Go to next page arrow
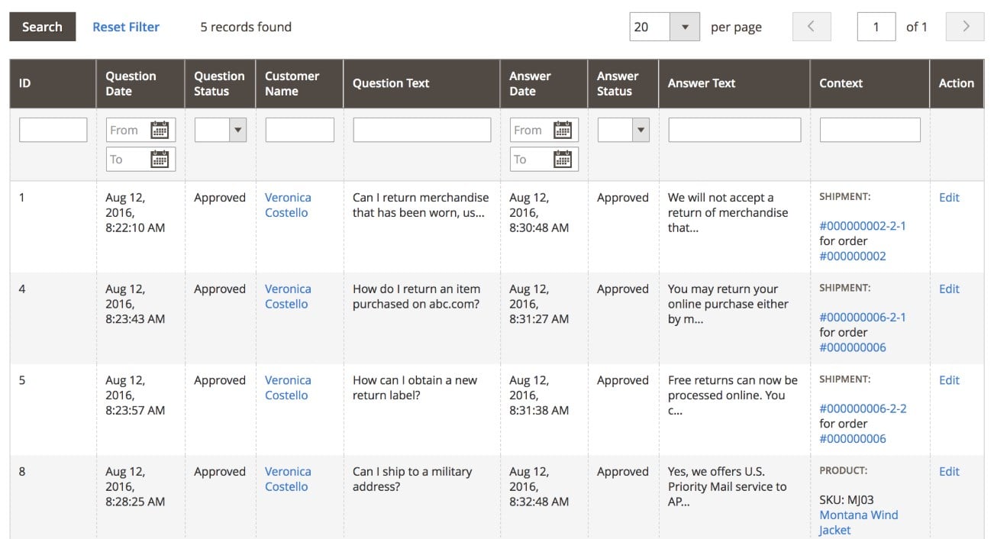Viewport: 994px width, 539px height. coord(965,27)
